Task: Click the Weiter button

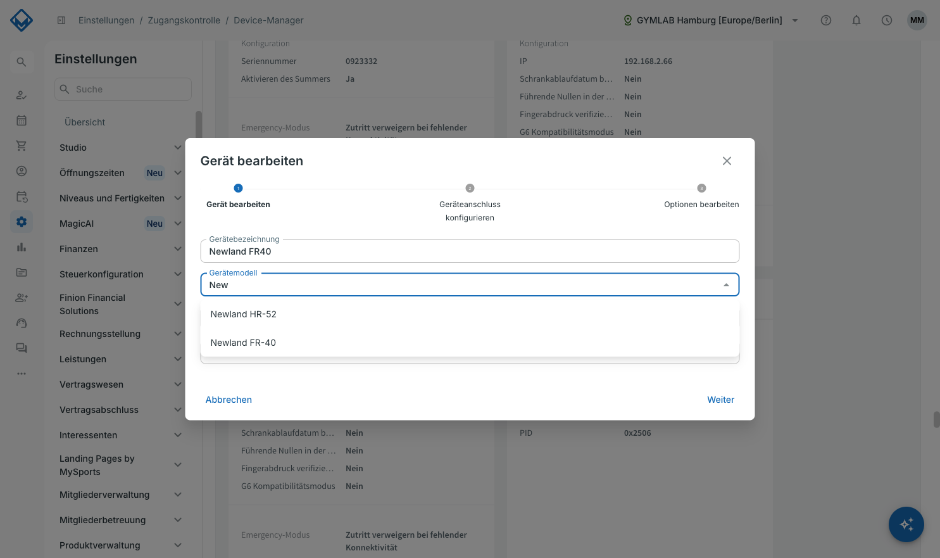Action: pos(720,400)
